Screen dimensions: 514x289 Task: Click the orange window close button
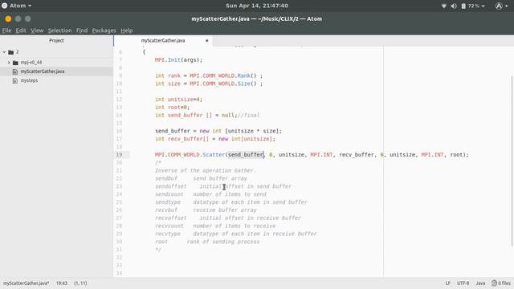pos(8,19)
